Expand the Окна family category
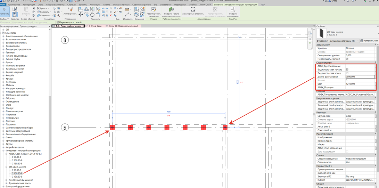The image size is (379, 188). (3, 105)
